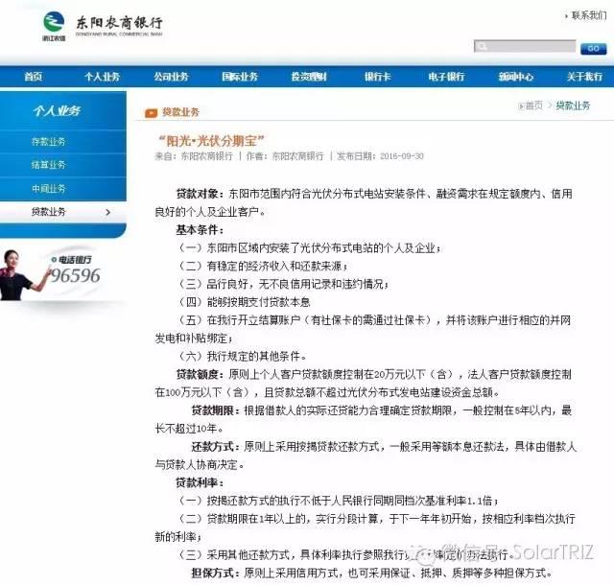Open 新闻中心 in main navigation

coord(516,77)
